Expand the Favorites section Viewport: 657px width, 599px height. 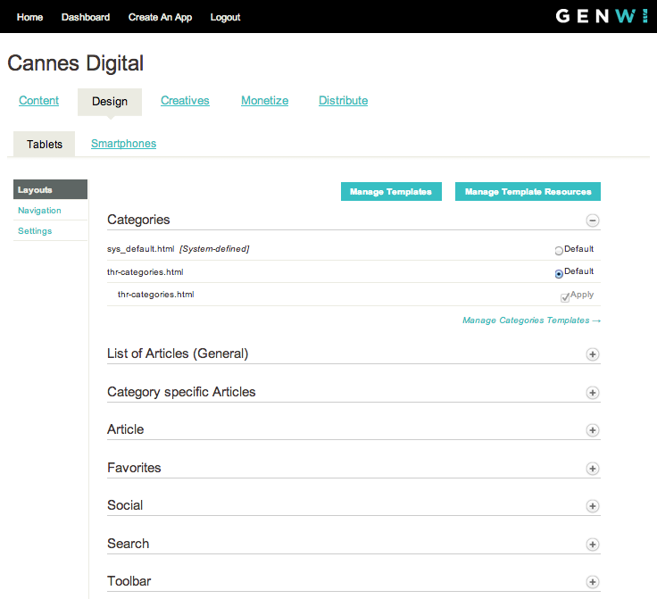pyautogui.click(x=592, y=469)
